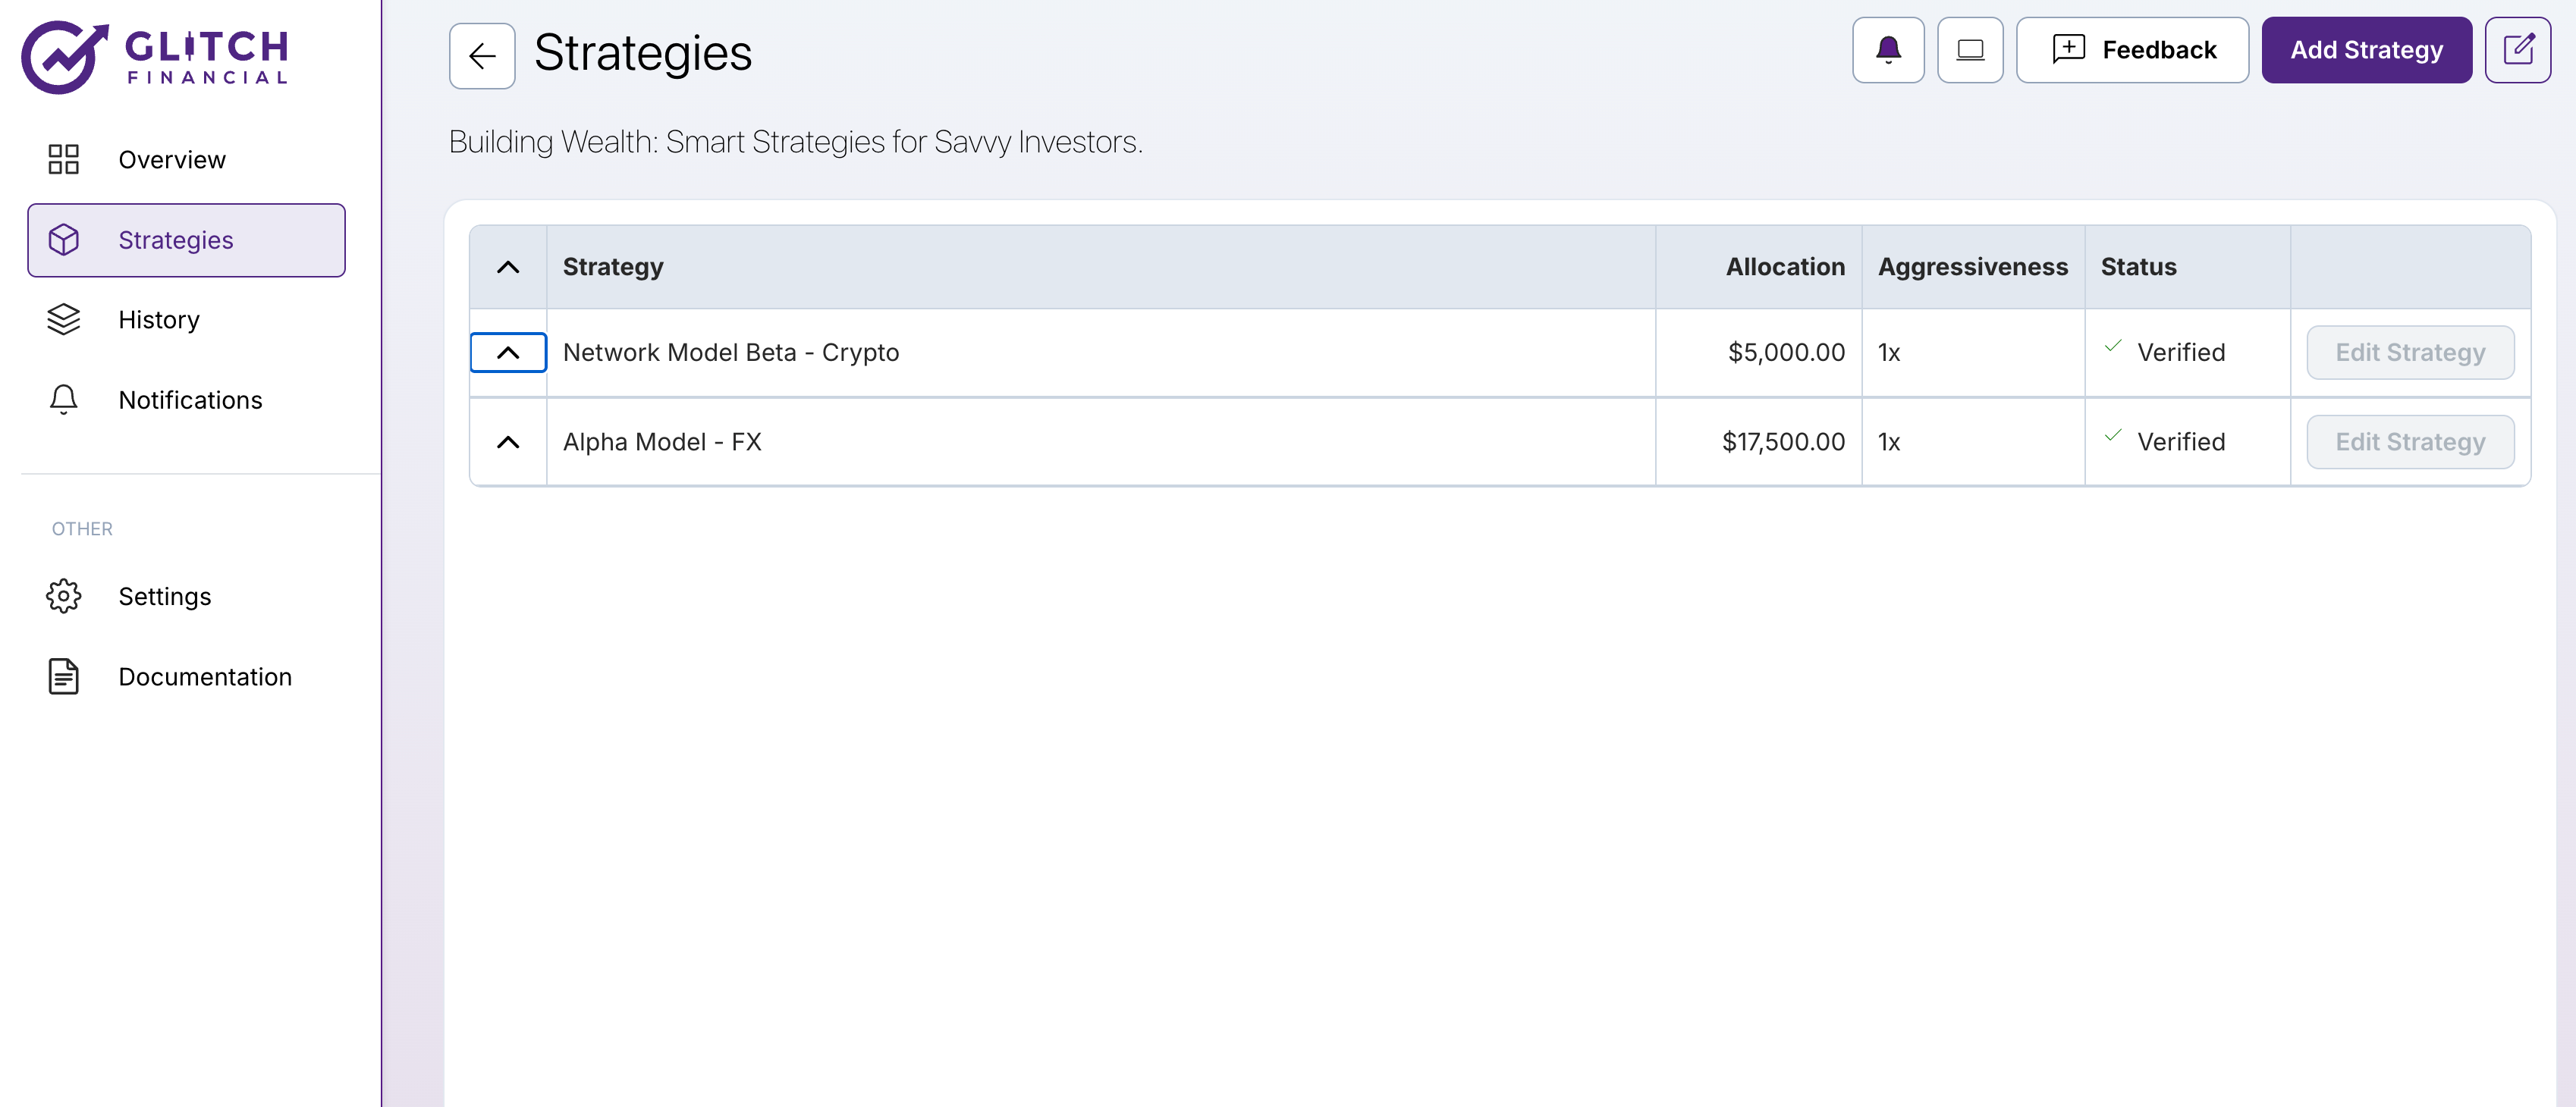Click the Settings gear icon
This screenshot has height=1107, width=2576.
point(63,596)
